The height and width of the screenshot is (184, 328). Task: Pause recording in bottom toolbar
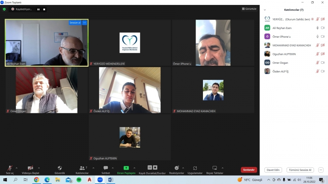150,168
